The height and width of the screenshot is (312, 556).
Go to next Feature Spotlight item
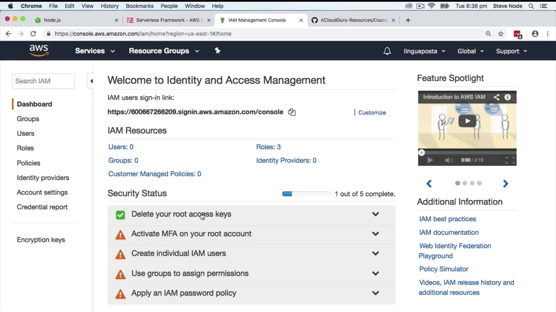tap(505, 184)
